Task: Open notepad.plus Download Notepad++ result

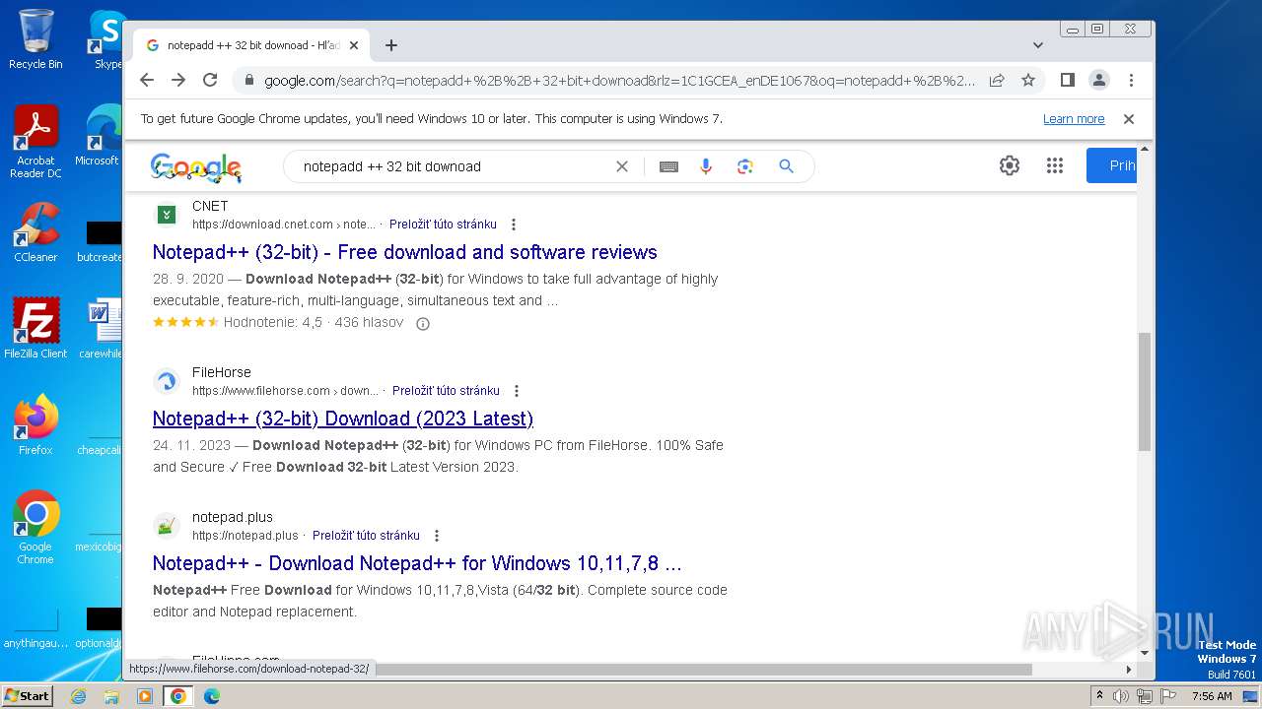Action: click(417, 563)
